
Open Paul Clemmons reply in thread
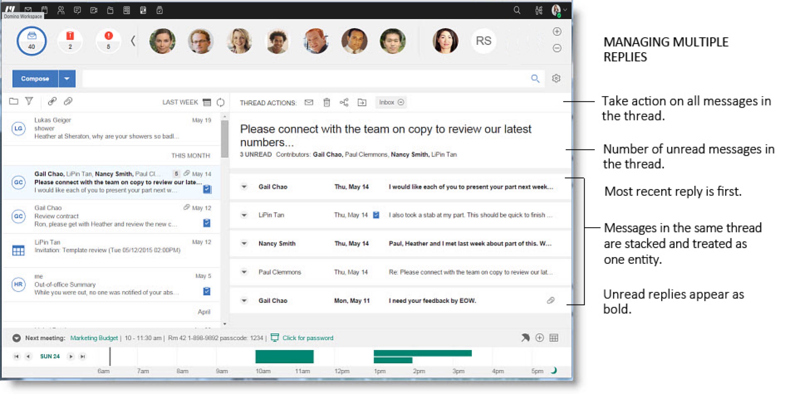400,272
